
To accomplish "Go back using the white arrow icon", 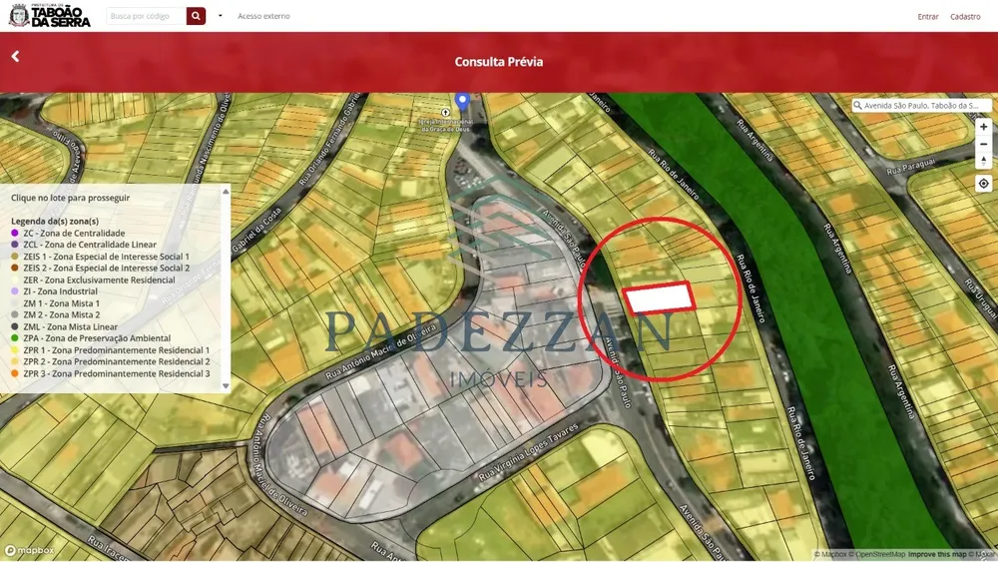I will click(15, 57).
